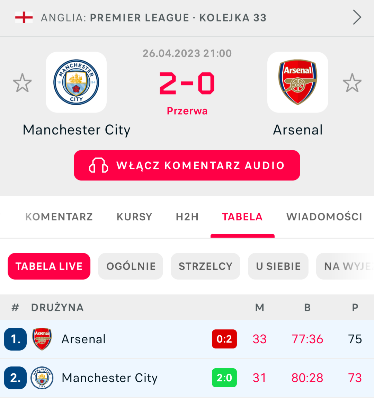Click the headphones icon

(98, 165)
